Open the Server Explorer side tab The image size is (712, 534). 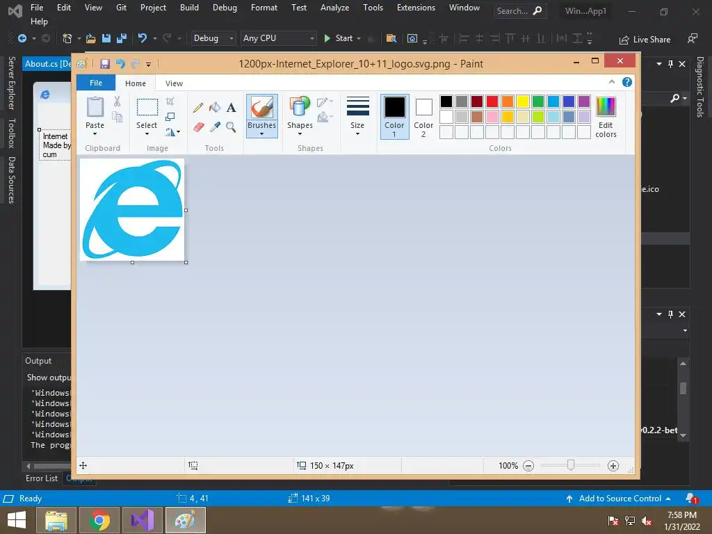[12, 83]
